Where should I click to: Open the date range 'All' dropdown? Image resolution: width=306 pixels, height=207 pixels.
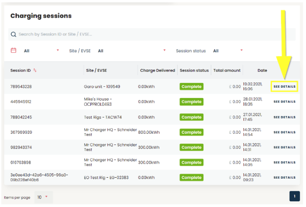(x=41, y=51)
